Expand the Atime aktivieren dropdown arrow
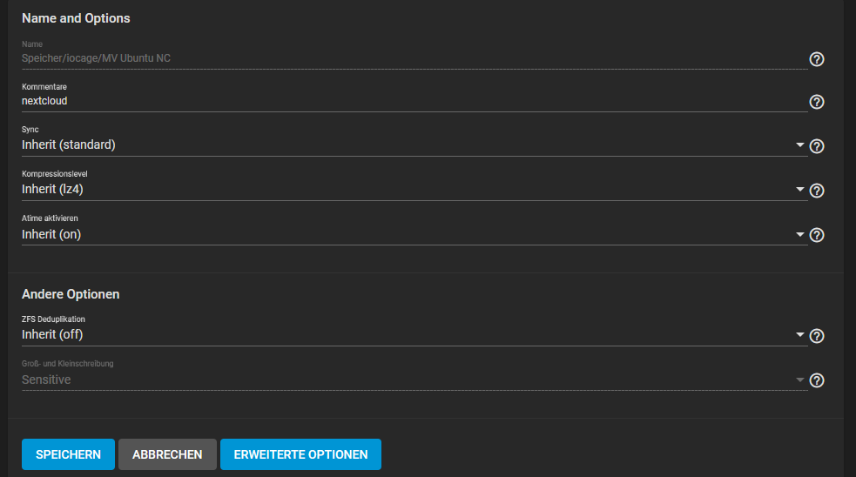Viewport: 856px width, 477px height. point(799,235)
